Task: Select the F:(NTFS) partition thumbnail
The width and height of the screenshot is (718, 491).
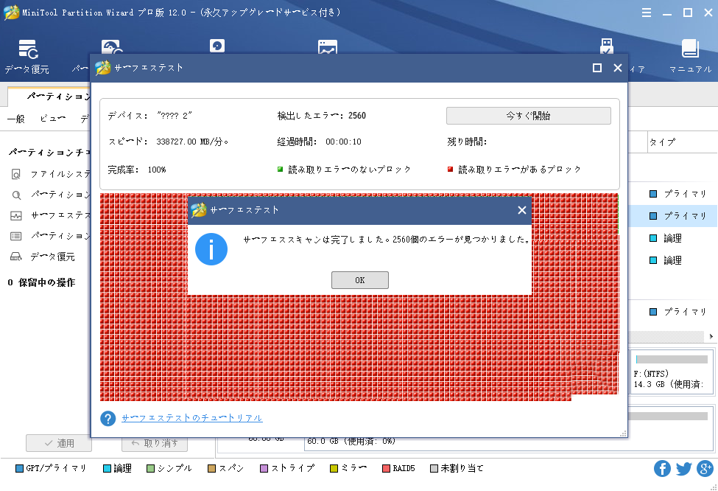Action: coord(670,372)
